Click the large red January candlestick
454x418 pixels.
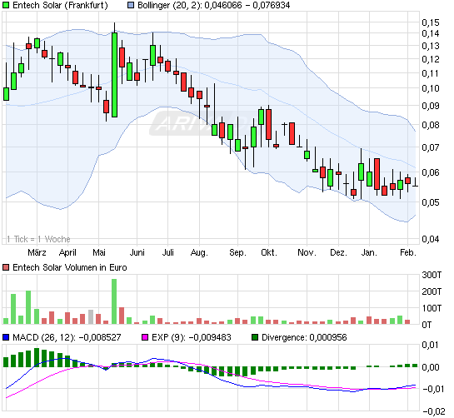(x=377, y=174)
